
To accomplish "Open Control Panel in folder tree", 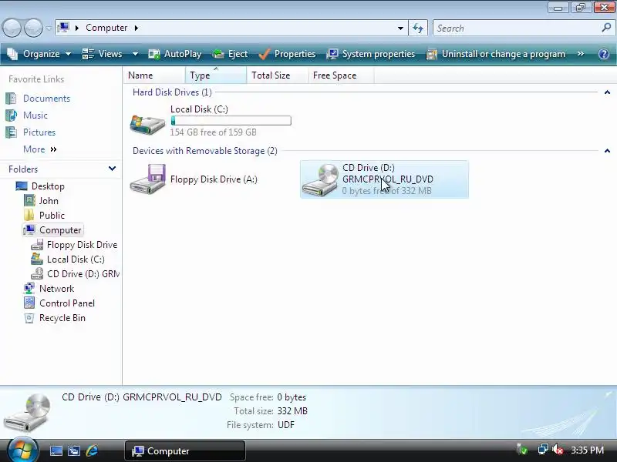I will pyautogui.click(x=67, y=303).
